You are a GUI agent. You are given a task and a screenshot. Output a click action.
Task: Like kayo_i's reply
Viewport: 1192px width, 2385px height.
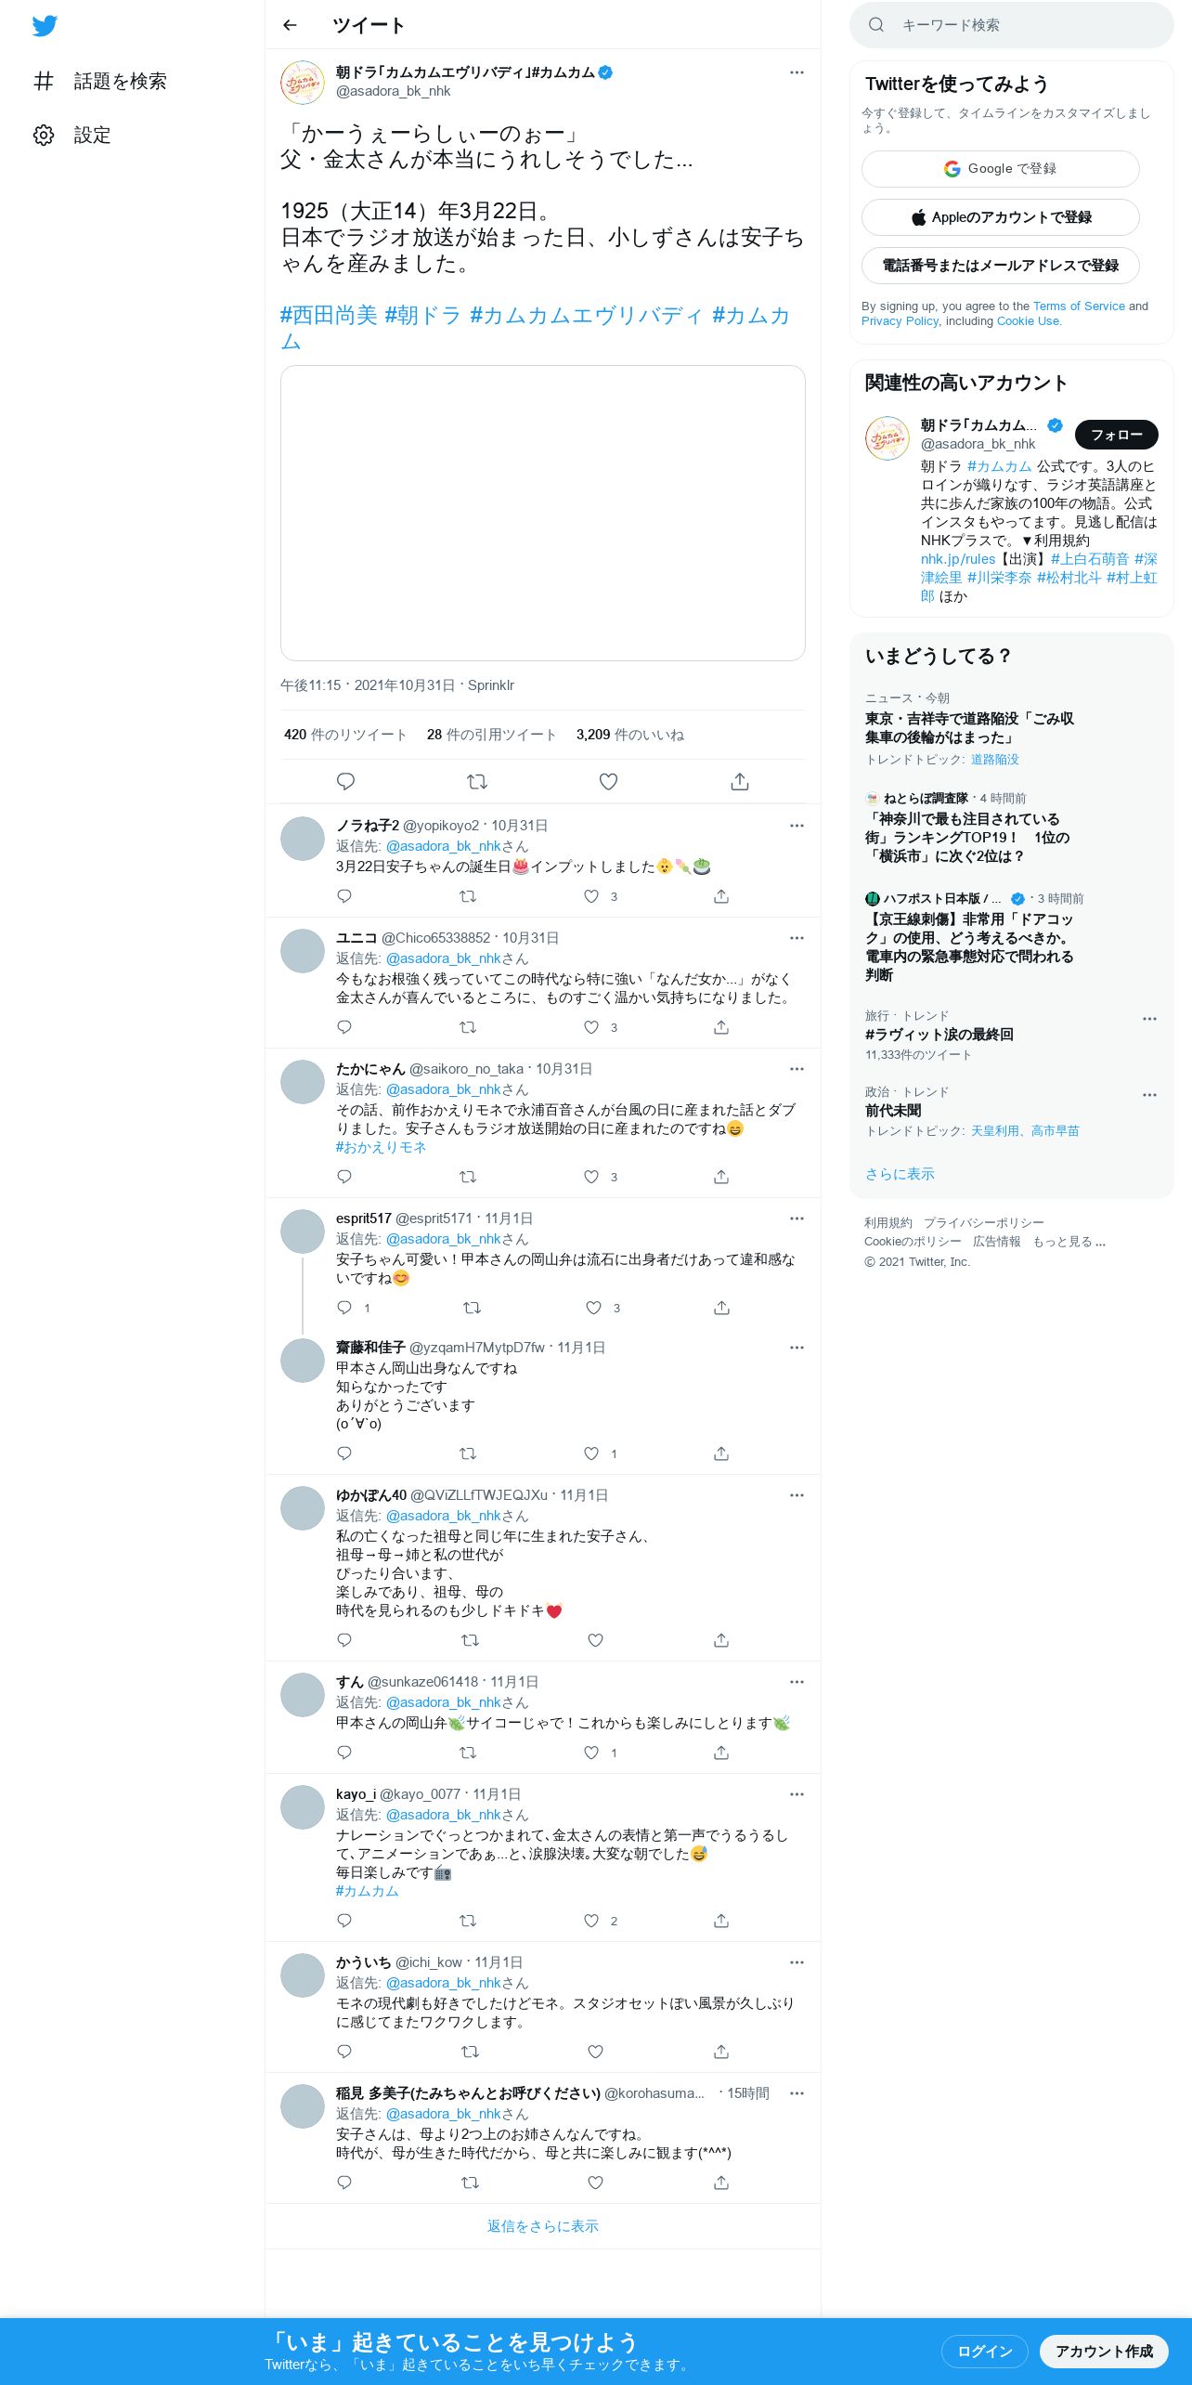click(591, 1921)
